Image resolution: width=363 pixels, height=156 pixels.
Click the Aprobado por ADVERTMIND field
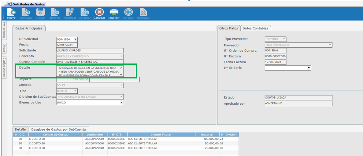(x=298, y=103)
